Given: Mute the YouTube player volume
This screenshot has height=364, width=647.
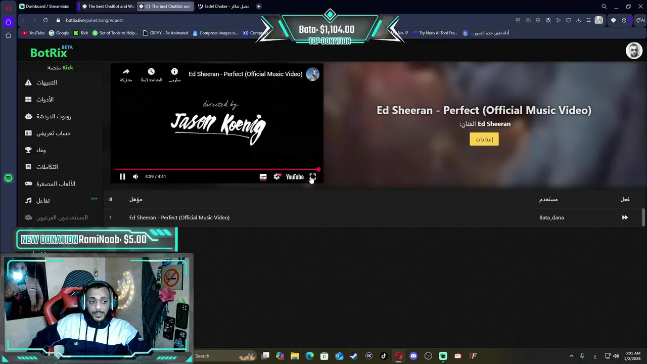Looking at the screenshot, I should pyautogui.click(x=135, y=176).
